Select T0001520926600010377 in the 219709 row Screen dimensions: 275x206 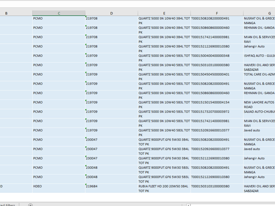pyautogui.click(x=217, y=133)
